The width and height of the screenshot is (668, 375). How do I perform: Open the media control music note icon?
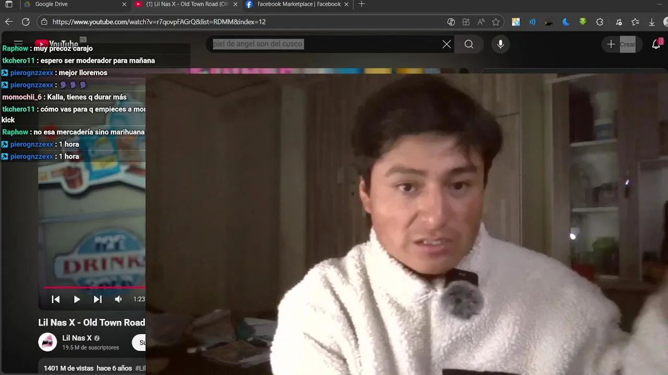click(618, 22)
